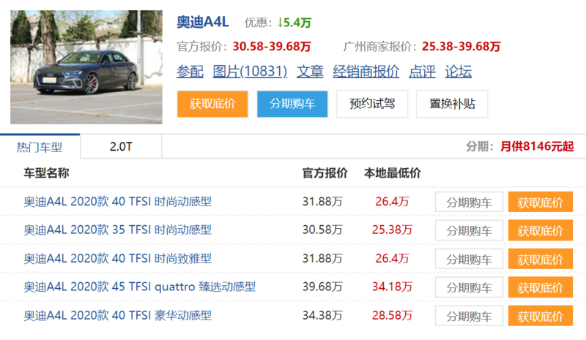Open the 文章 link
Image resolution: width=586 pixels, height=340 pixels.
coord(310,71)
